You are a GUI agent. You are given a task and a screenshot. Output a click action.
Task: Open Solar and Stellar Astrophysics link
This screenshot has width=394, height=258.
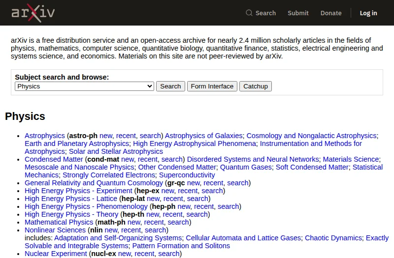coord(116,151)
